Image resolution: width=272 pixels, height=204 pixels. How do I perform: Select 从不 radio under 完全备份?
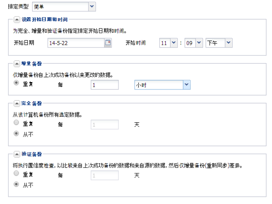16,134
